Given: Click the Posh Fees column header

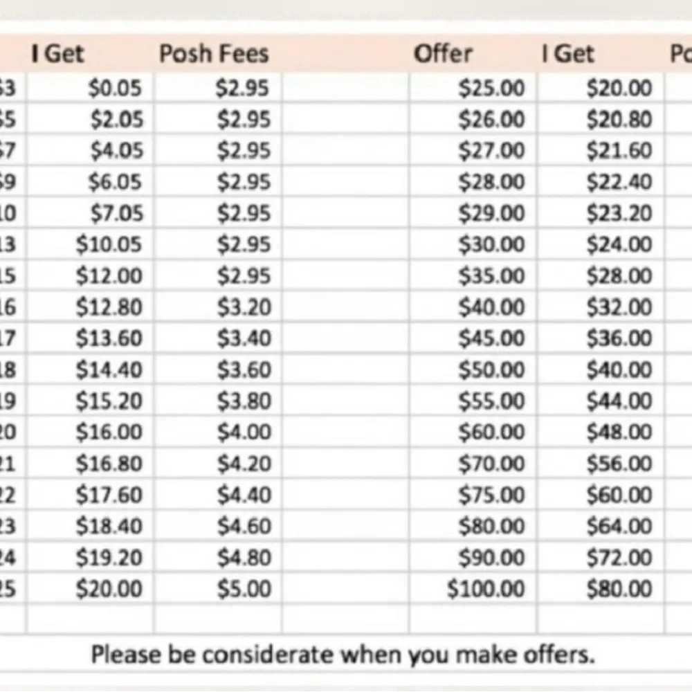Looking at the screenshot, I should click(213, 54).
